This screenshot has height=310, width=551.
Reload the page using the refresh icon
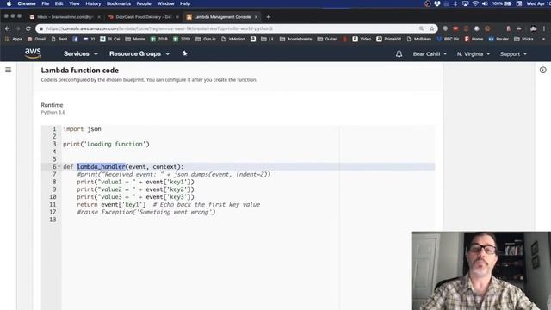tap(28, 28)
